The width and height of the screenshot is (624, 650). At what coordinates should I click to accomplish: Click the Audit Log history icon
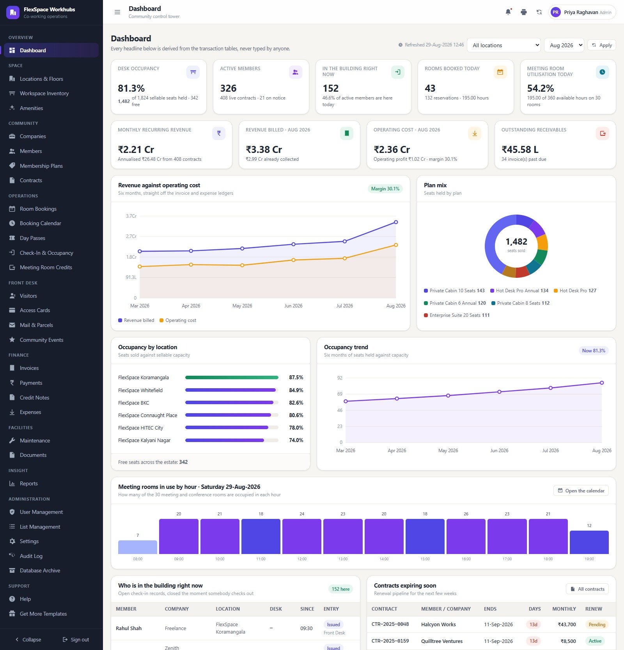click(x=12, y=556)
